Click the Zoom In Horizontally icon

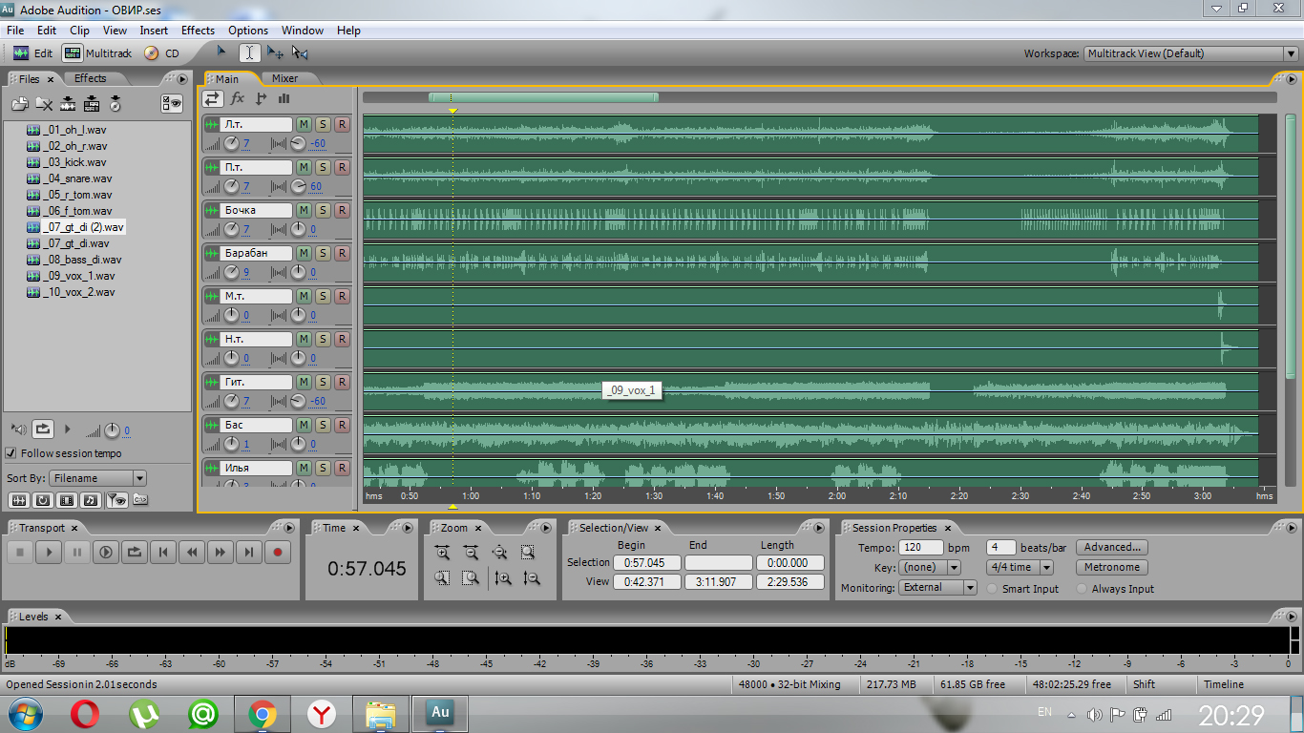coord(442,552)
